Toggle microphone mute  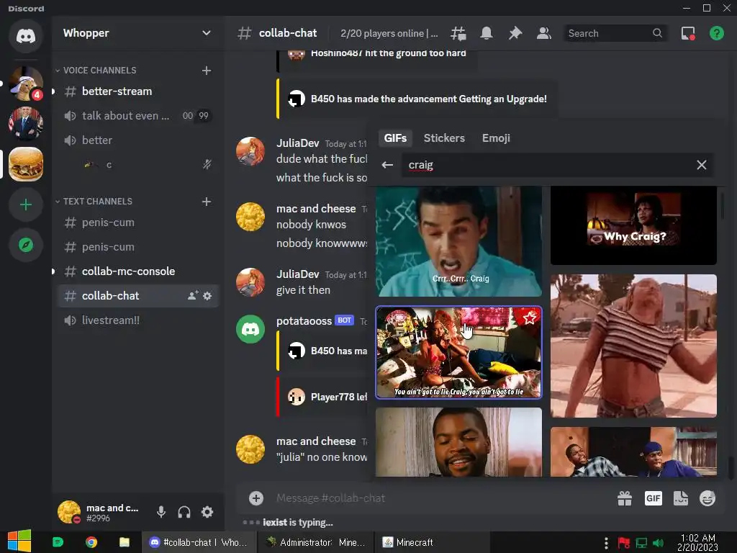coord(160,512)
